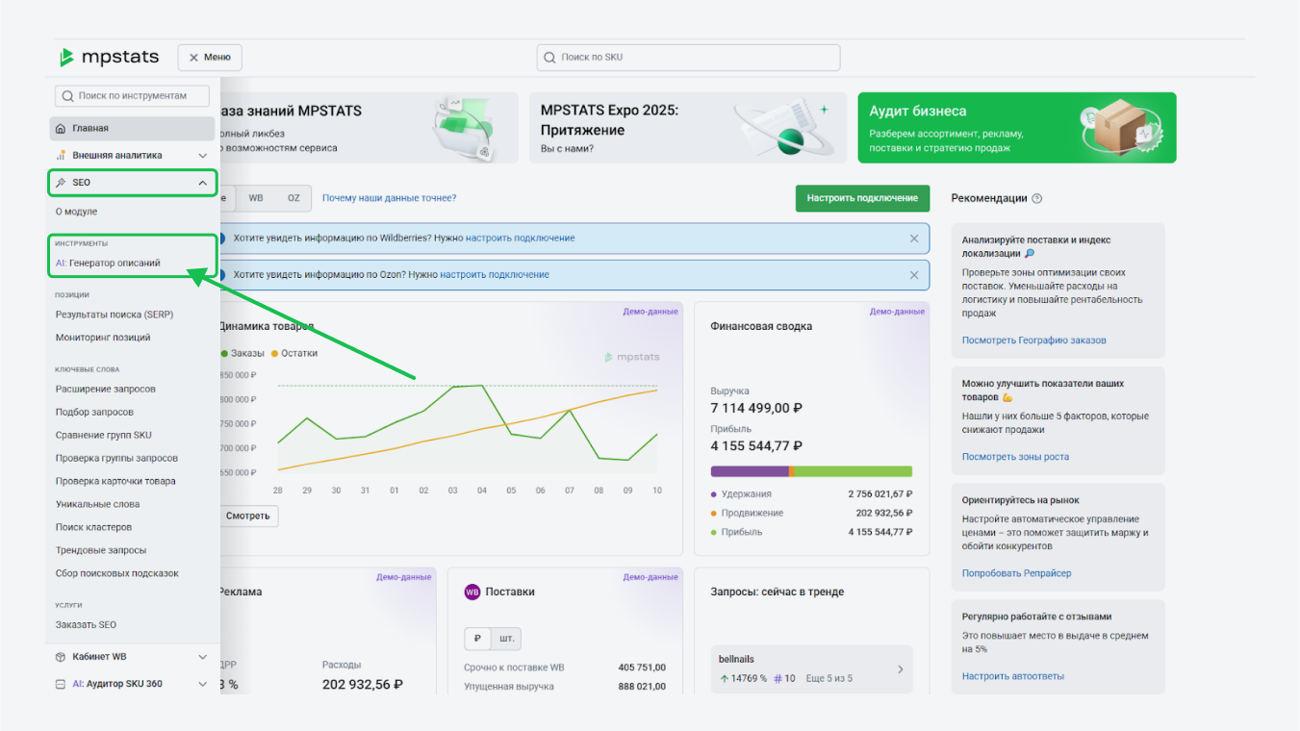The height and width of the screenshot is (731, 1300).
Task: Open Трендовые запросы
Action: [101, 551]
